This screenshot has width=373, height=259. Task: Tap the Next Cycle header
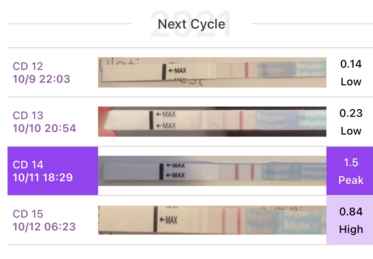pyautogui.click(x=191, y=24)
